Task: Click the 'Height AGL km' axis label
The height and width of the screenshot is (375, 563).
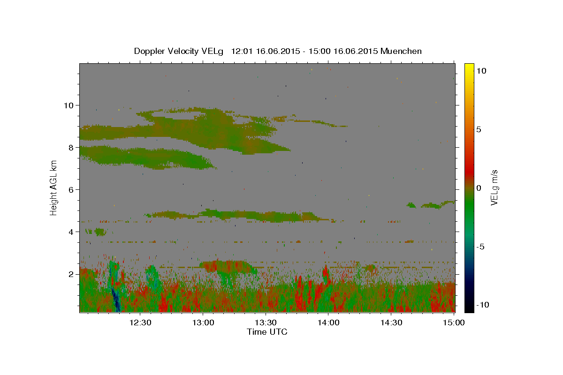Action: pos(53,187)
